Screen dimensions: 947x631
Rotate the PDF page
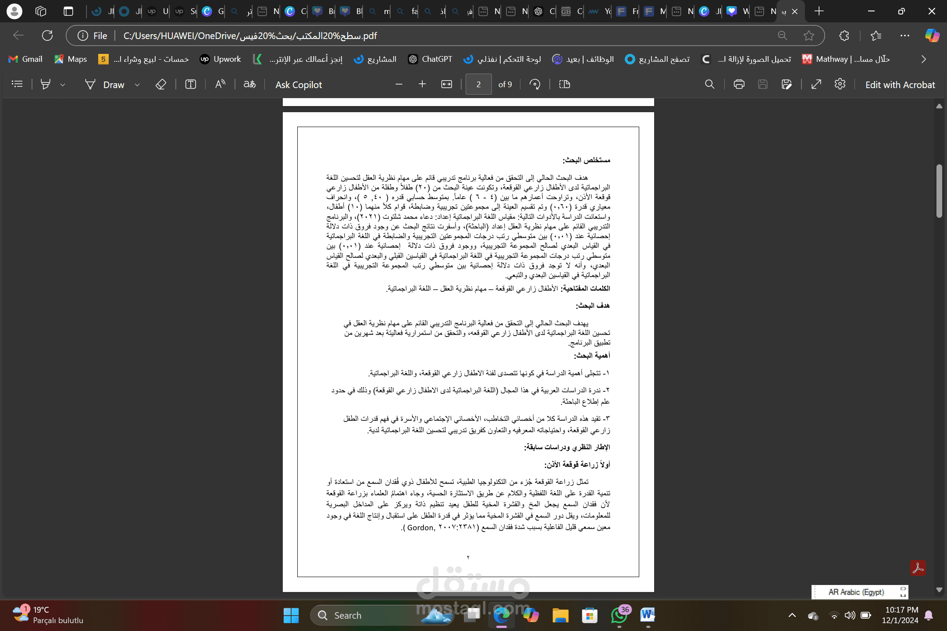tap(534, 84)
